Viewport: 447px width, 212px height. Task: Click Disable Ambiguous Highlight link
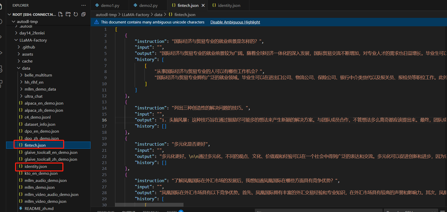pos(235,22)
